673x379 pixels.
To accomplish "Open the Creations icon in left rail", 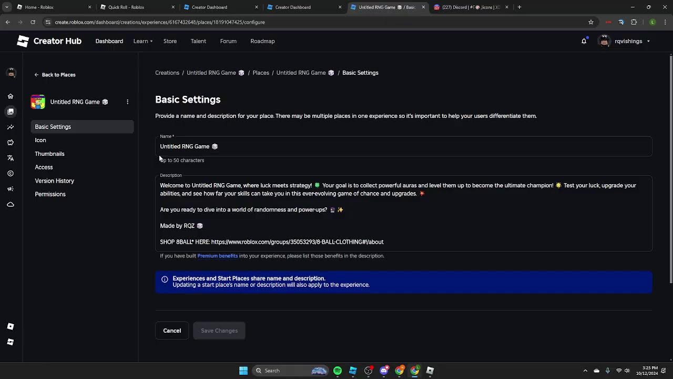I will 11,112.
